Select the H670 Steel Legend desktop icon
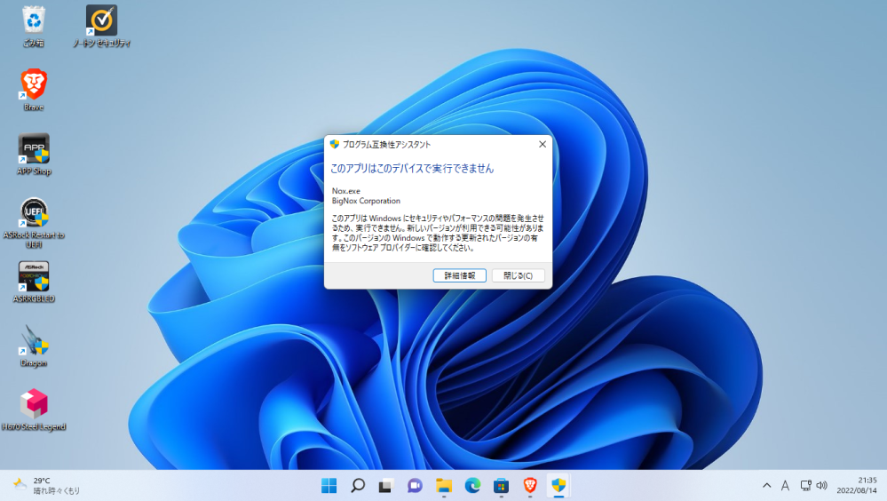This screenshot has height=501, width=887. (34, 410)
